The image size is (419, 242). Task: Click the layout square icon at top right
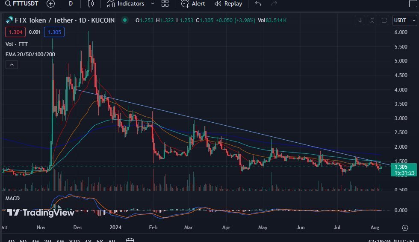click(x=413, y=4)
